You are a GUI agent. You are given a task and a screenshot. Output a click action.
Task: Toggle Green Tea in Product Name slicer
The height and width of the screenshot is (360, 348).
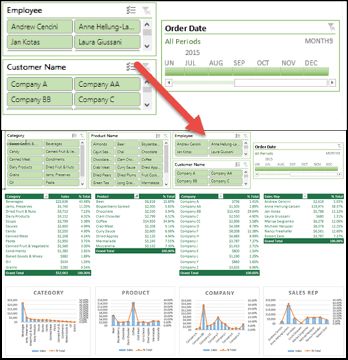102,183
